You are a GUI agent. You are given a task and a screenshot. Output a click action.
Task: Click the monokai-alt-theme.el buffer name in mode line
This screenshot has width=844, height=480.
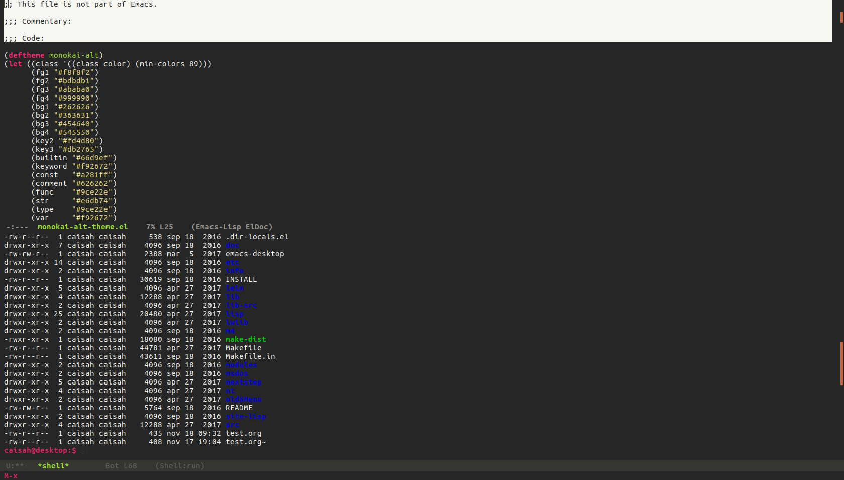pos(82,227)
